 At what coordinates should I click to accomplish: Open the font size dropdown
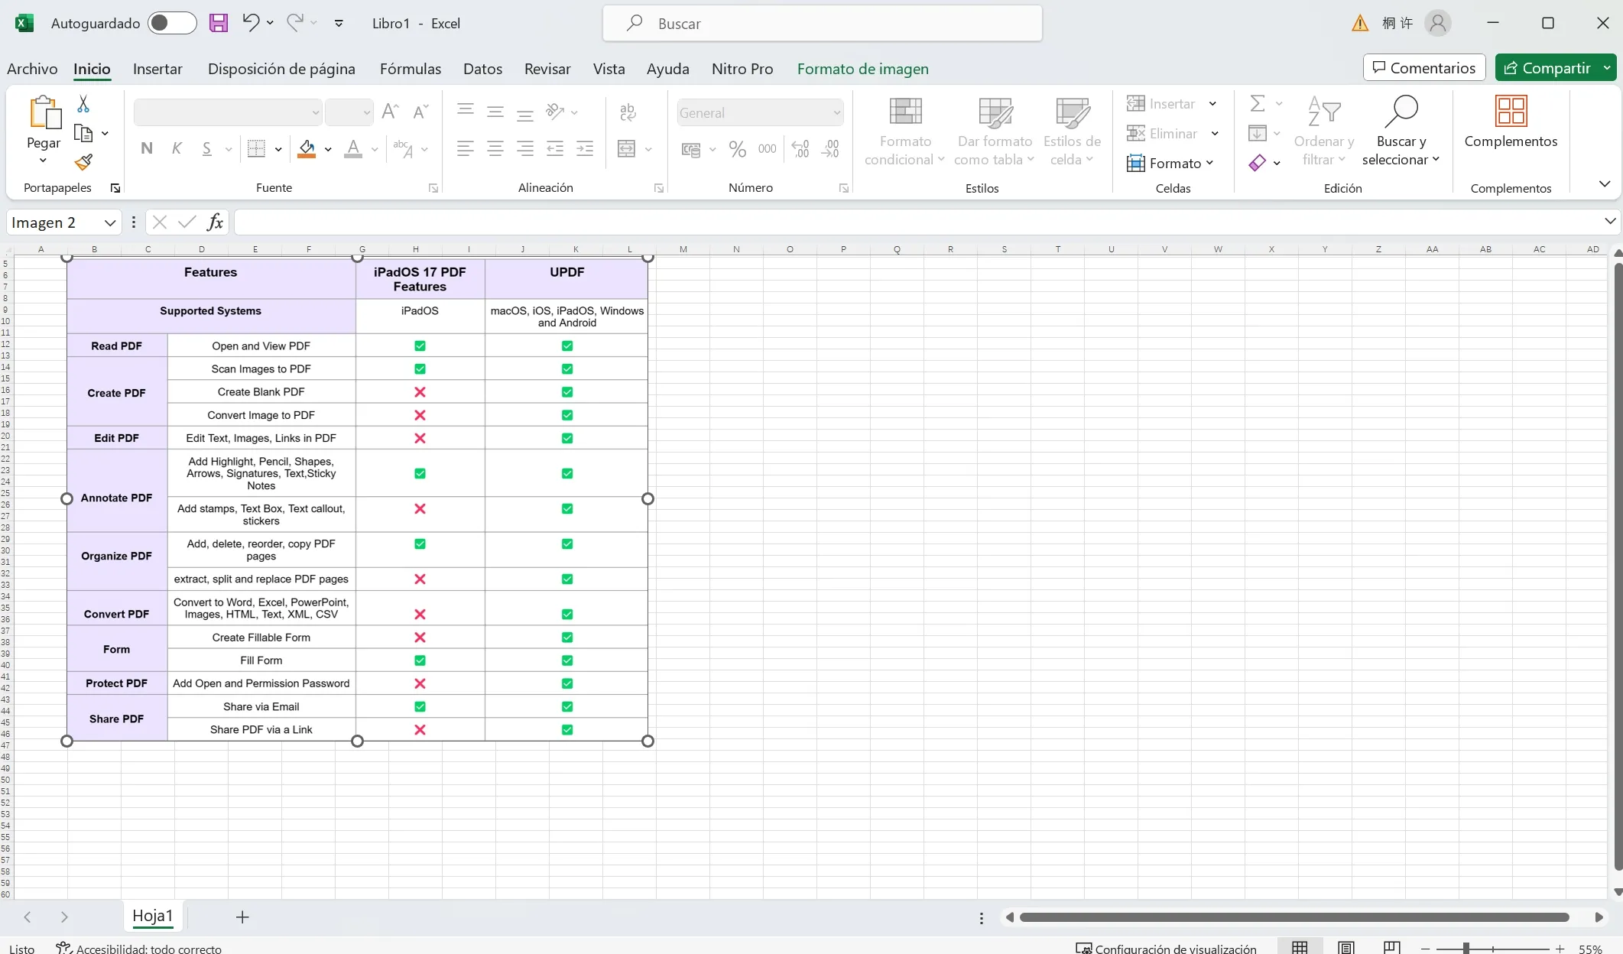click(367, 112)
